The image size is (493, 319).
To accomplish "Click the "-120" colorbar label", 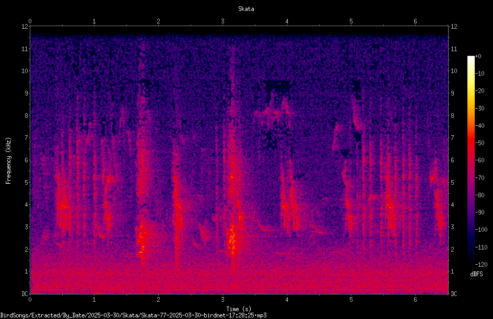I will 481,265.
